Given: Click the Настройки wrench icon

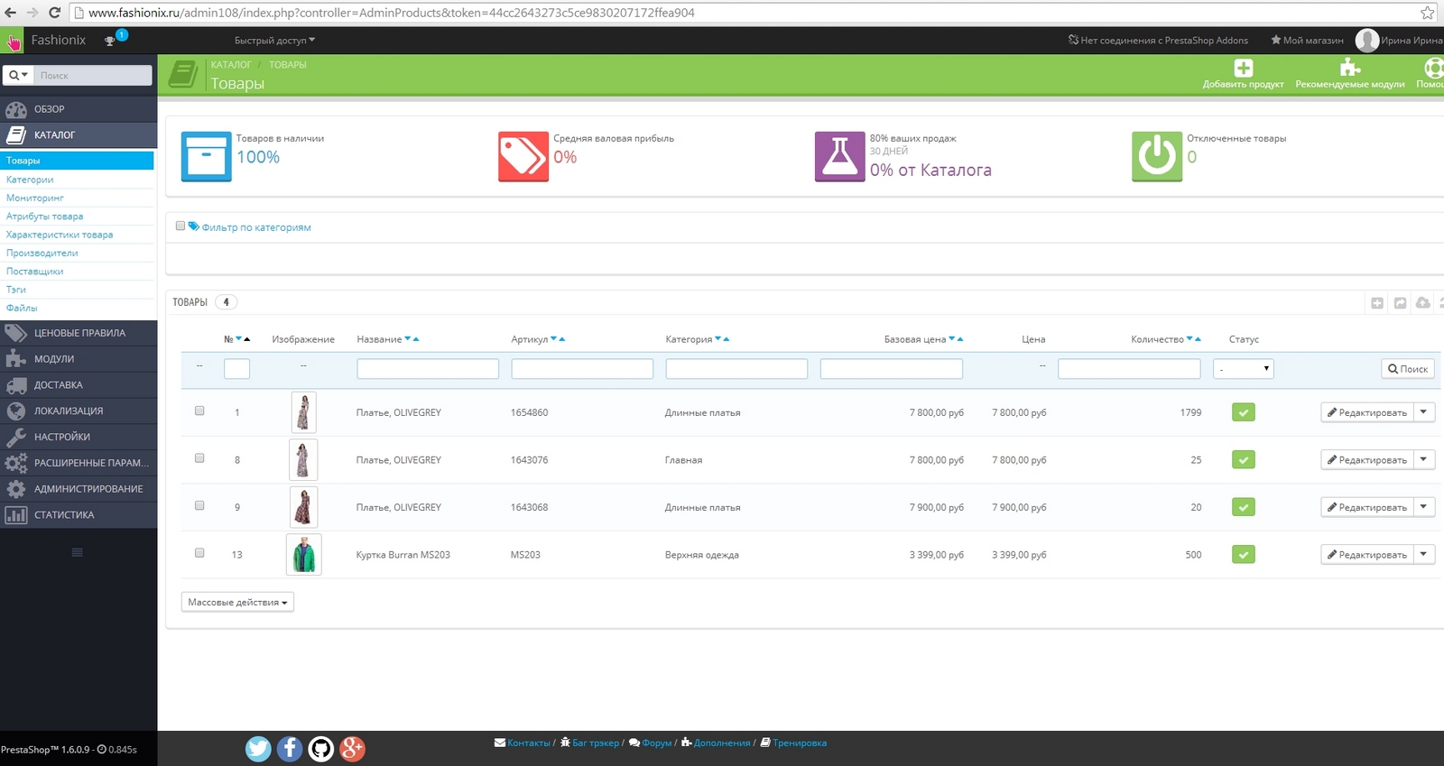Looking at the screenshot, I should coord(16,437).
